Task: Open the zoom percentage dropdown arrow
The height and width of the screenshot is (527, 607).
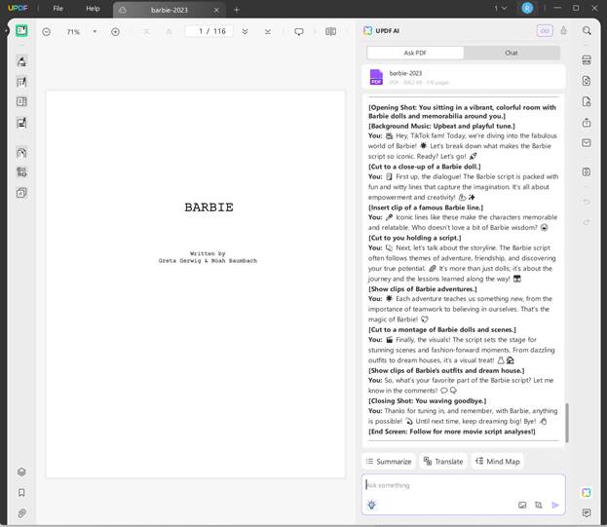Action: click(x=95, y=31)
